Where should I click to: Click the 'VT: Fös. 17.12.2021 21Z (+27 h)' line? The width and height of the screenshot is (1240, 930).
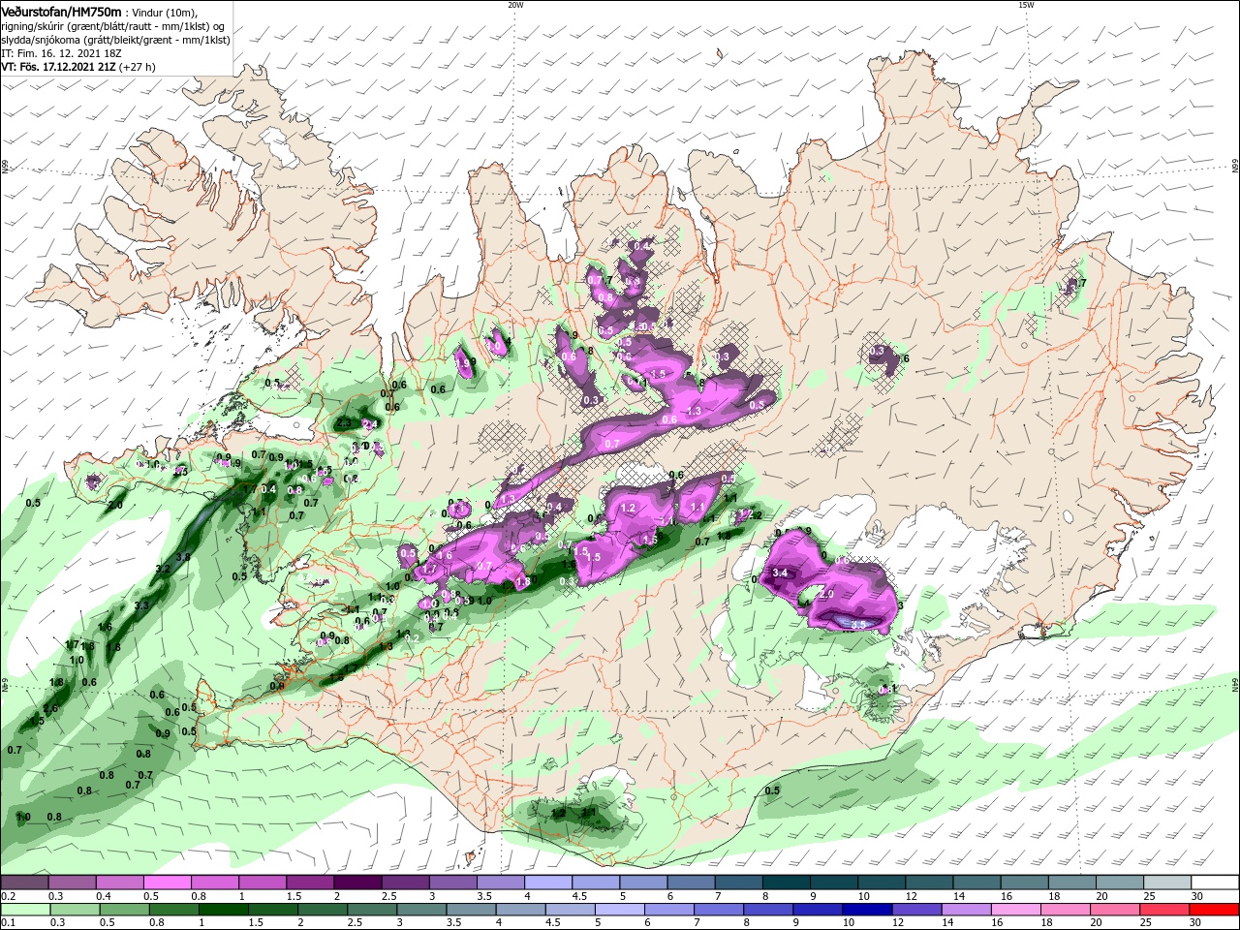pos(78,68)
